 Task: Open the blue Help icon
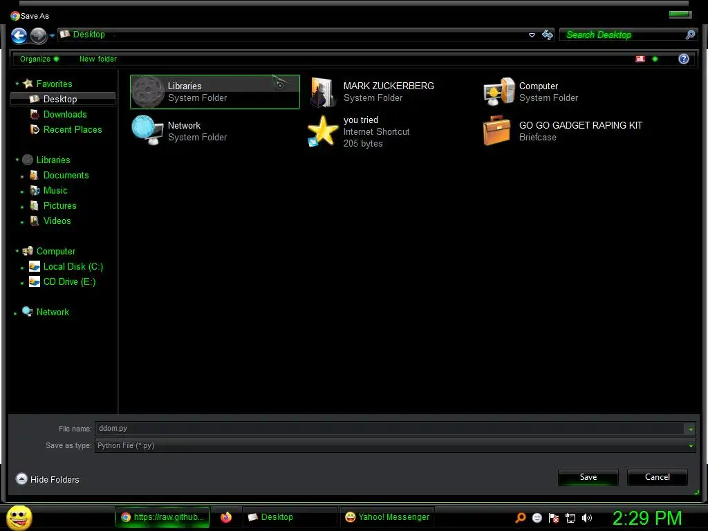click(x=684, y=59)
